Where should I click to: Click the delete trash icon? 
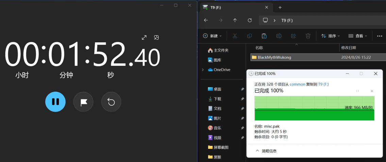click(308, 36)
